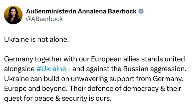Viewport: 192px width, 109px height.
Task: Open Annalena Baerbock's round profile photo
Action: tap(13, 15)
